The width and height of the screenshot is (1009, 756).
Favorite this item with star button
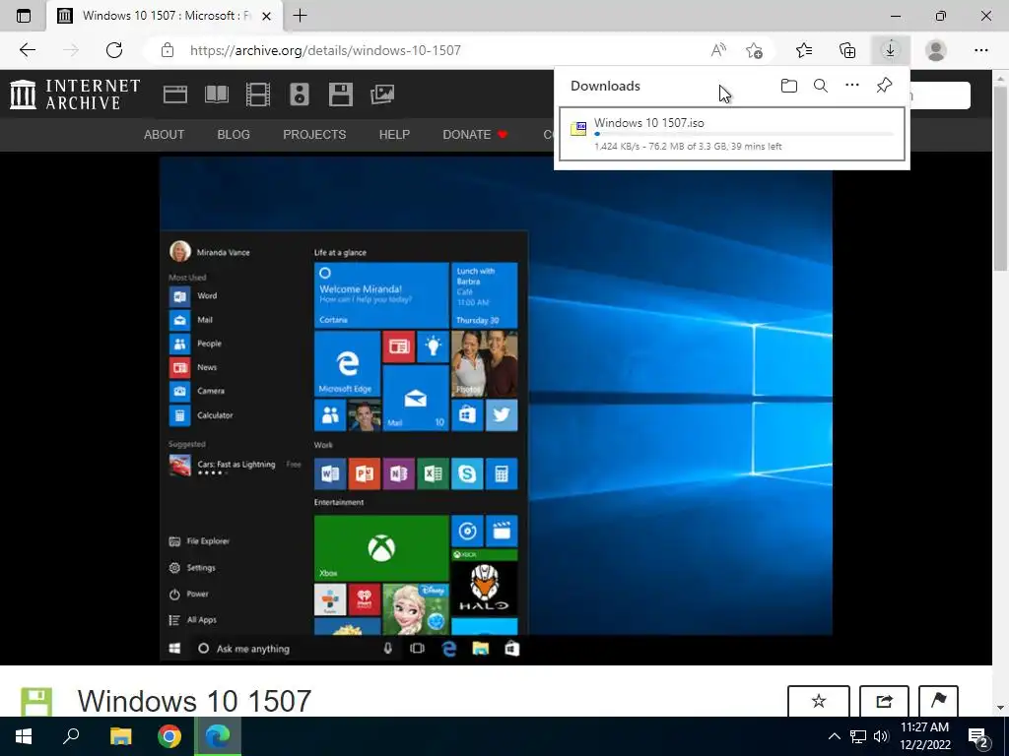[x=819, y=701]
